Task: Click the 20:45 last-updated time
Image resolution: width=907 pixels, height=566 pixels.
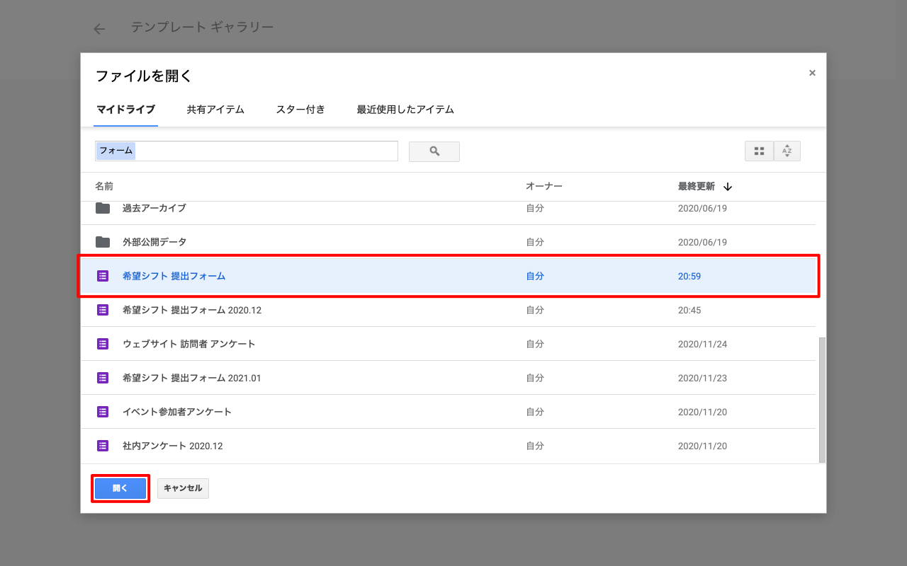Action: 689,310
